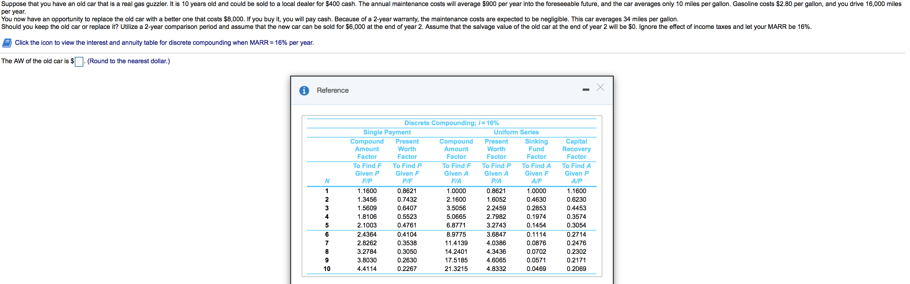Click the "N" column header
This screenshot has width=910, height=284.
coord(327,181)
